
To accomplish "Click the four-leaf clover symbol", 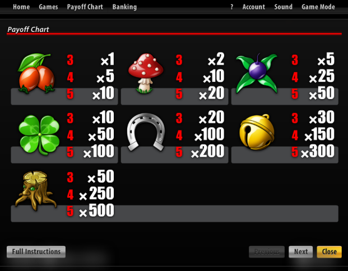I will pos(39,134).
